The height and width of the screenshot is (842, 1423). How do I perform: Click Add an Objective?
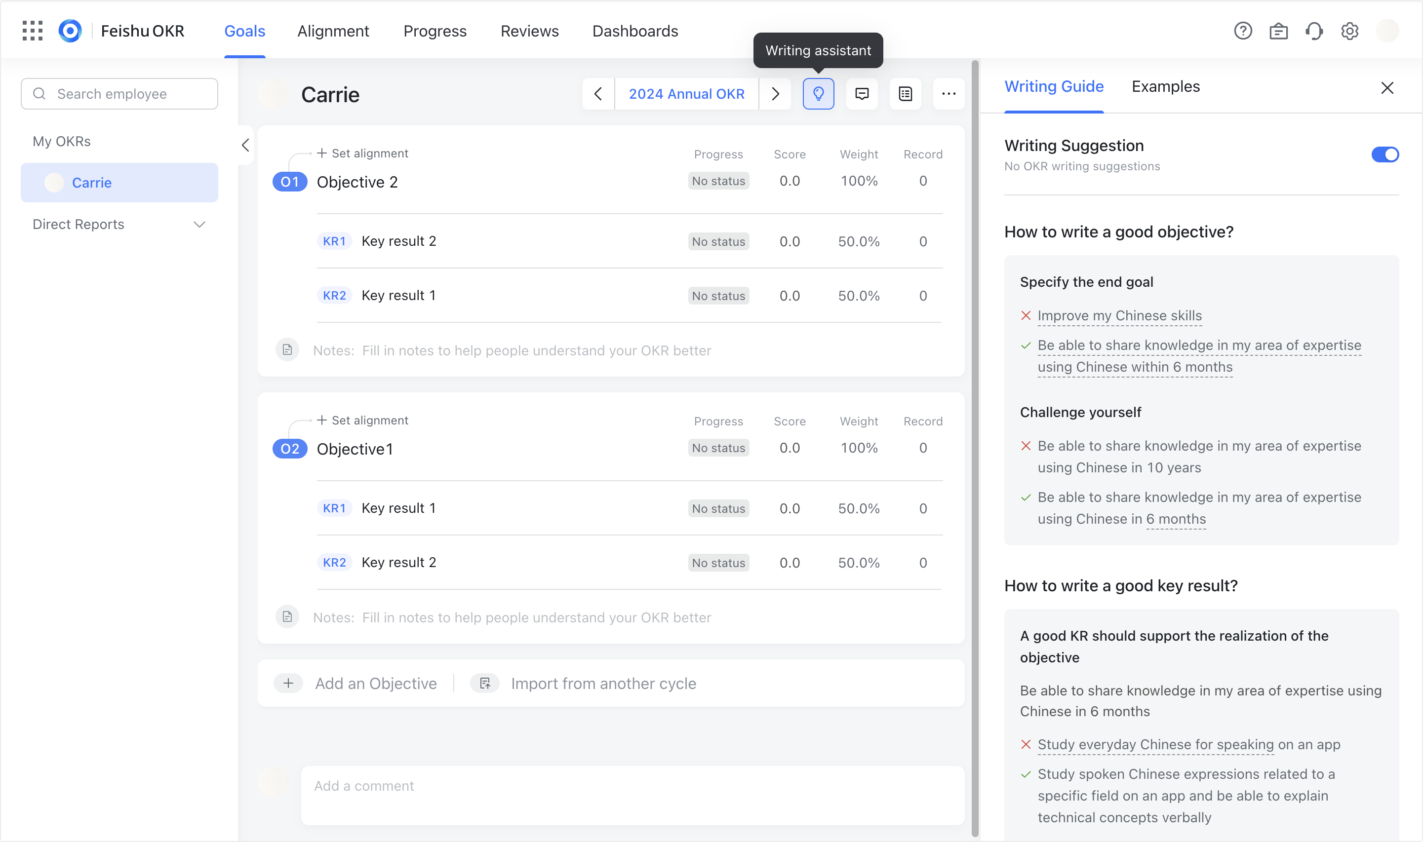click(x=375, y=683)
